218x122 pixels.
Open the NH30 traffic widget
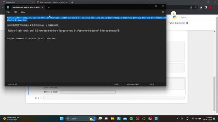12,119
